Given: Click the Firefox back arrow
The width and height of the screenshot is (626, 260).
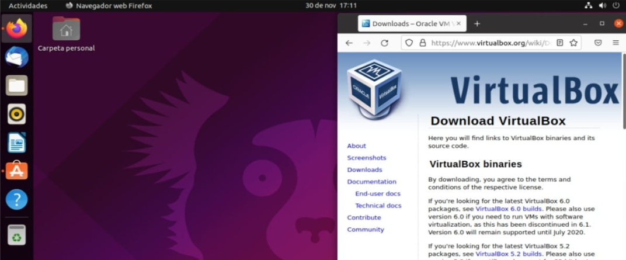Looking at the screenshot, I should coord(349,43).
